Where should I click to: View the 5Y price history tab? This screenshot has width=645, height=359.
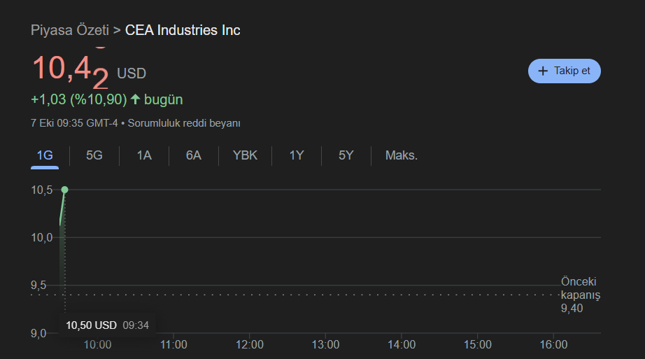[x=346, y=155]
